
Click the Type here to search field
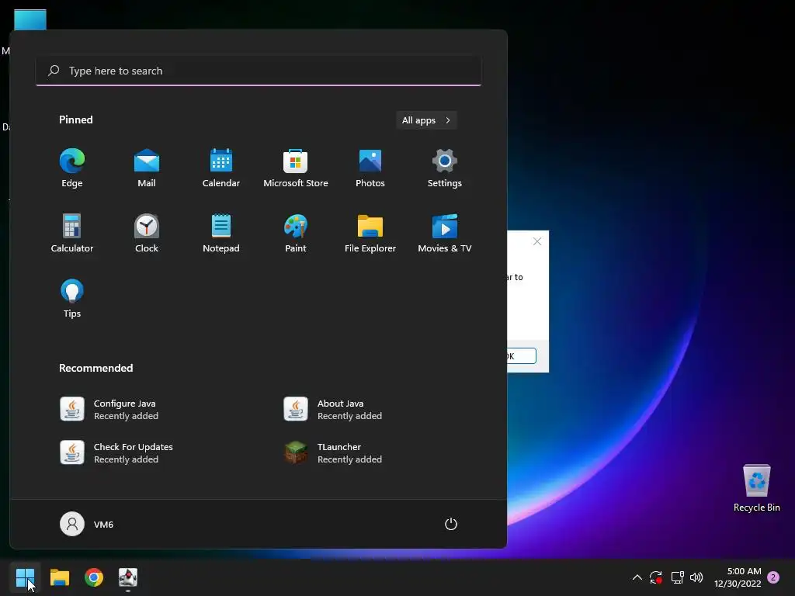[x=259, y=71]
